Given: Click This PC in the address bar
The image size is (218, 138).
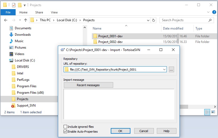Looking at the screenshot, I should pos(45,20).
